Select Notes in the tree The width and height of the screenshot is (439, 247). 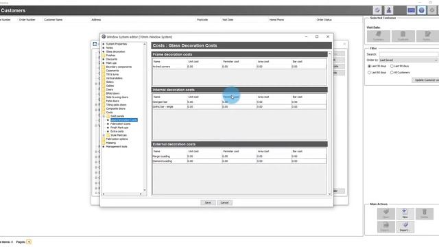pyautogui.click(x=109, y=48)
